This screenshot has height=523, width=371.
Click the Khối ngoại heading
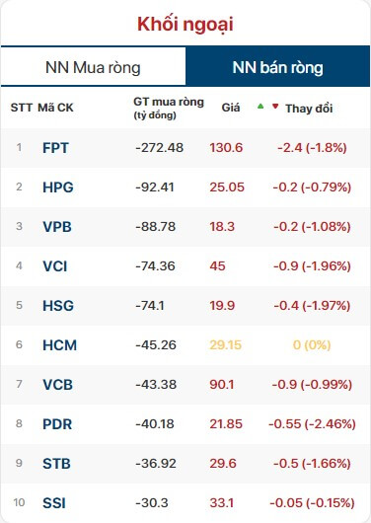click(x=185, y=24)
